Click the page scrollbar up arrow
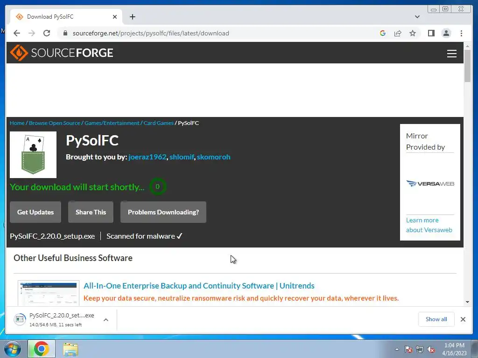The image size is (478, 358). [467, 46]
